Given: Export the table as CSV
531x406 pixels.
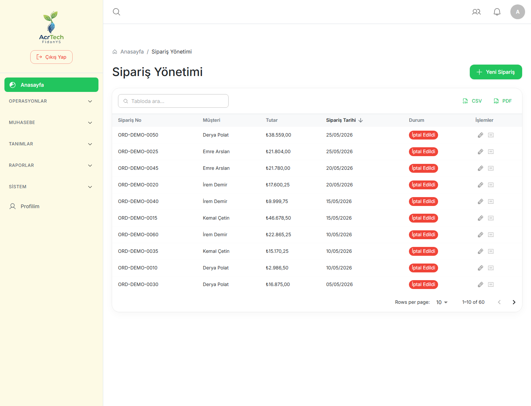Looking at the screenshot, I should (x=472, y=101).
